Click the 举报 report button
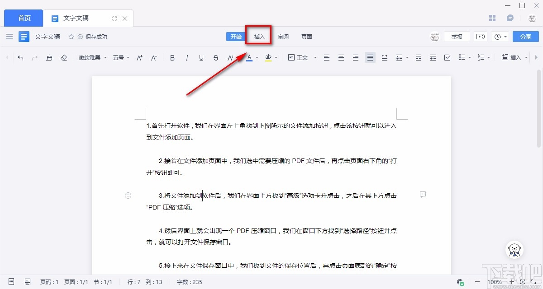543x289 pixels. 457,36
